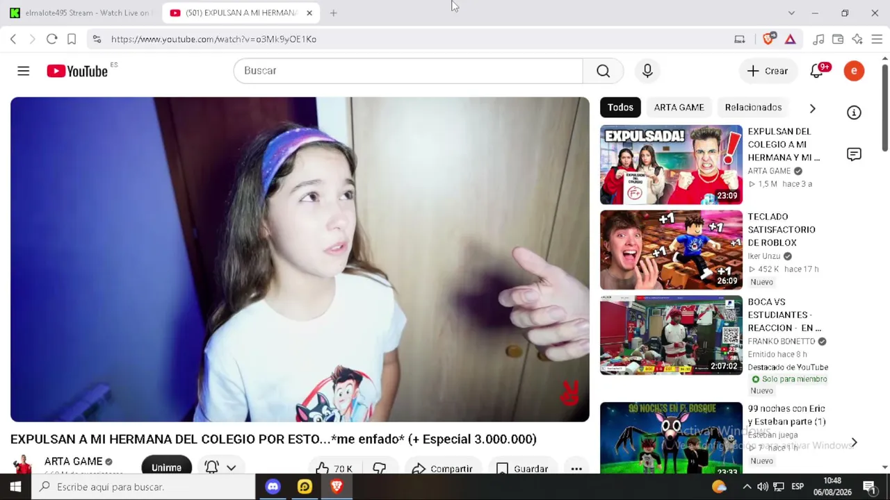This screenshot has height=500, width=890.
Task: Open the video info panel icon
Action: point(854,112)
